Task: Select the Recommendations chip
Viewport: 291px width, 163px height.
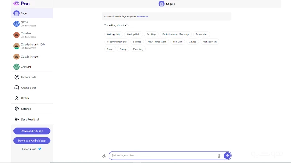Action: point(117,42)
